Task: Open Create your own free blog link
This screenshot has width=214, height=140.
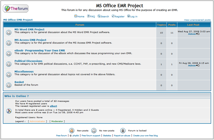Action: (145, 135)
